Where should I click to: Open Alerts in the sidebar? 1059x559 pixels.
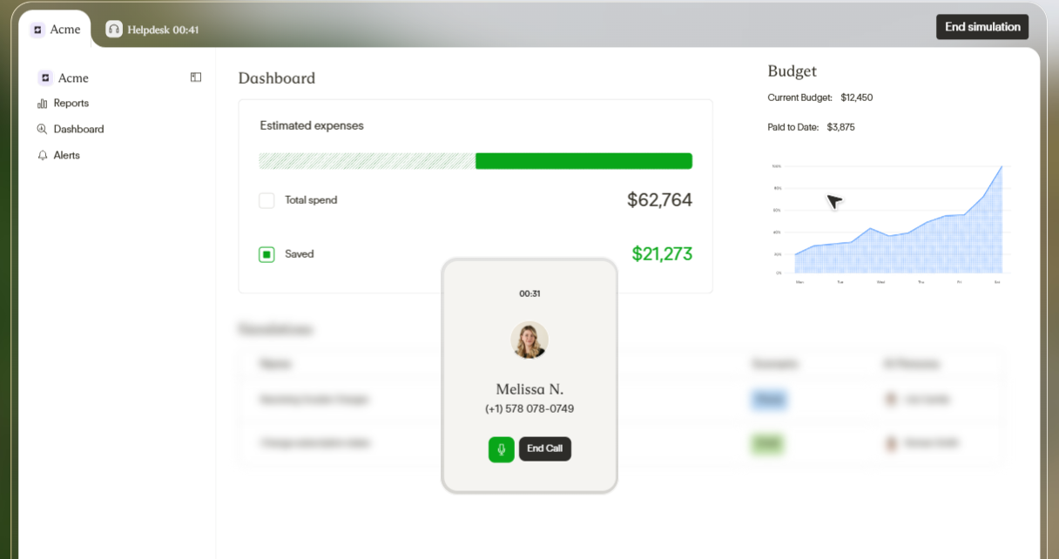58,155
